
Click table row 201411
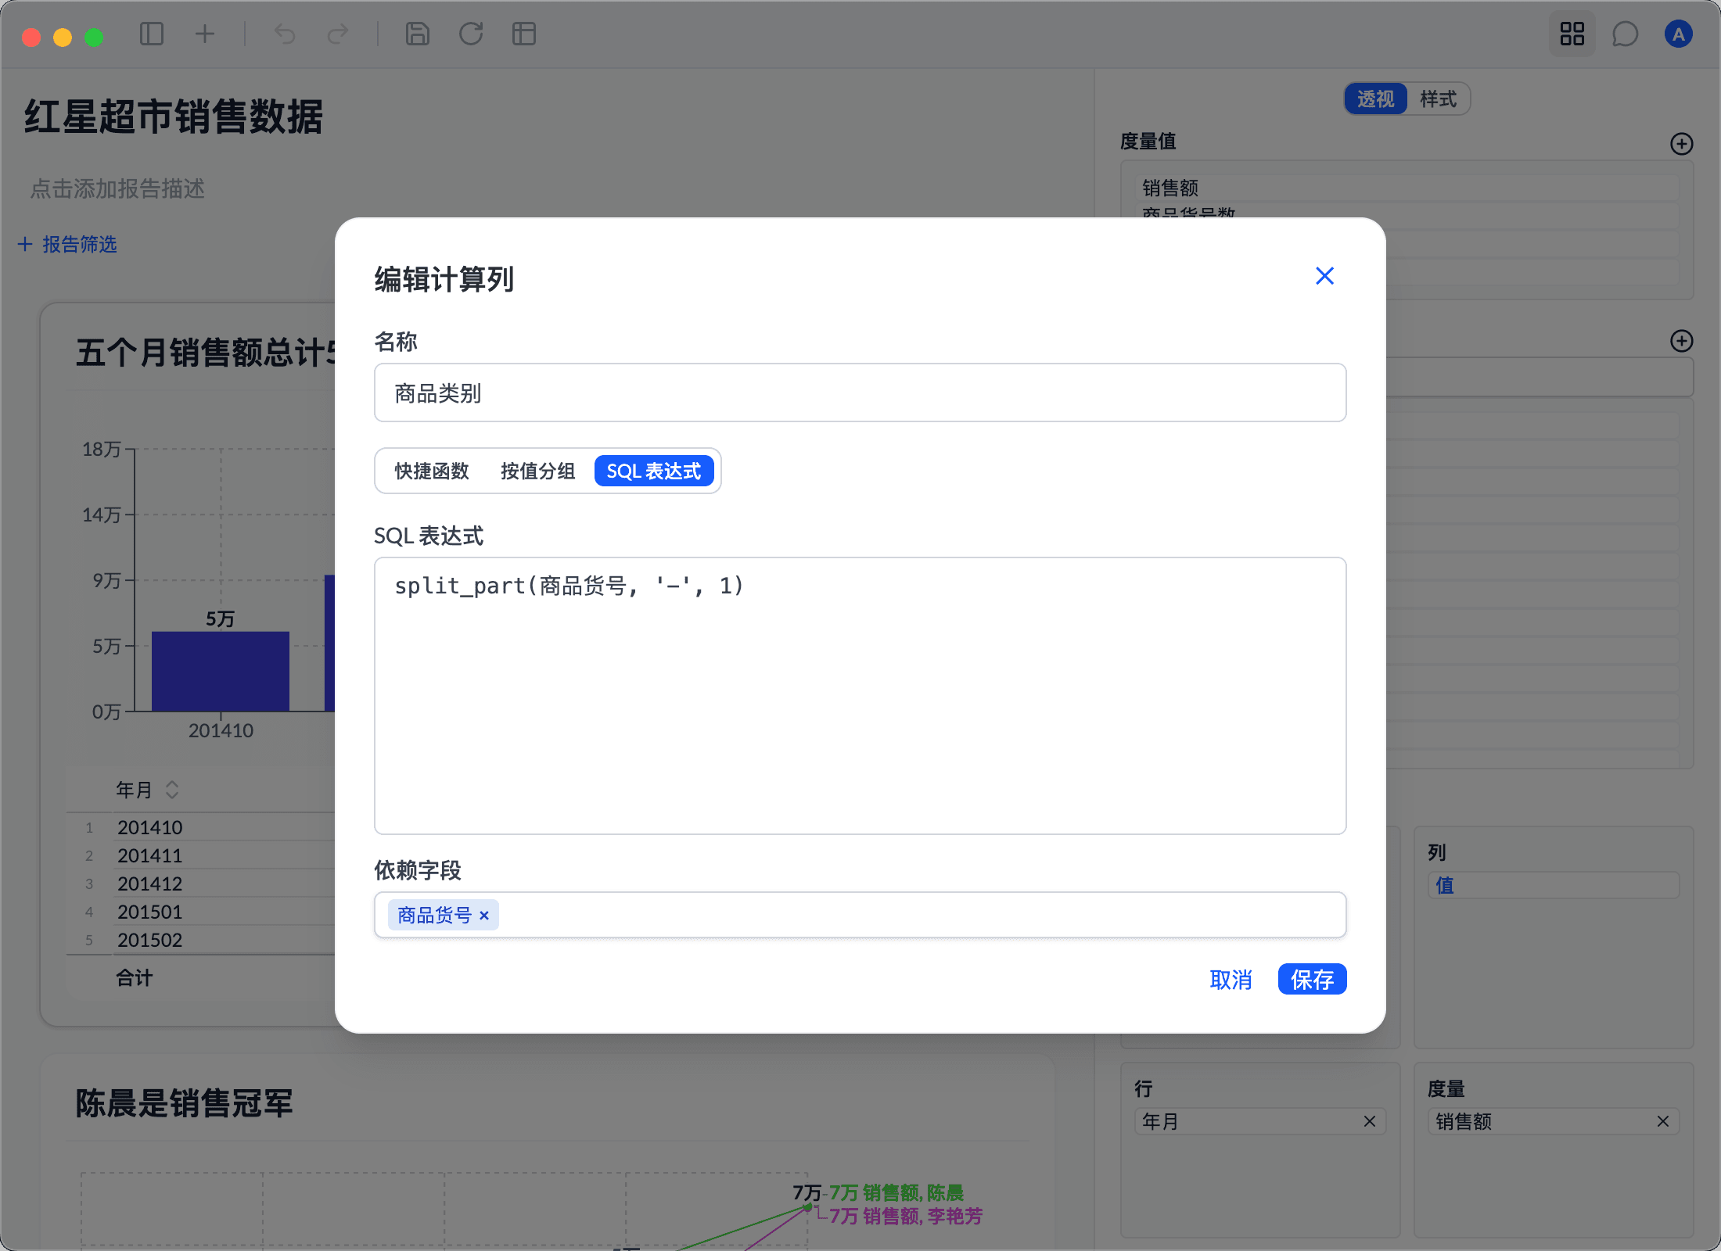(x=202, y=855)
